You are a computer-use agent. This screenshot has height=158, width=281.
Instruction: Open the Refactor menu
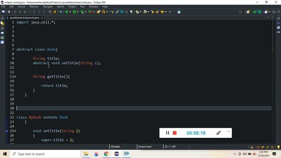pos(34,7)
